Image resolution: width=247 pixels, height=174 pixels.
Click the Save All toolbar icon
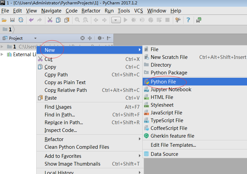(x=12, y=20)
